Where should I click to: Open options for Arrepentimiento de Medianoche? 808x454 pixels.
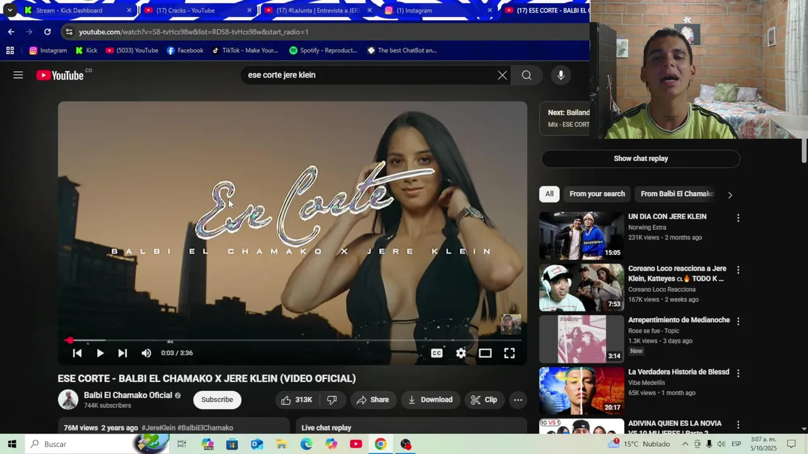(x=738, y=321)
